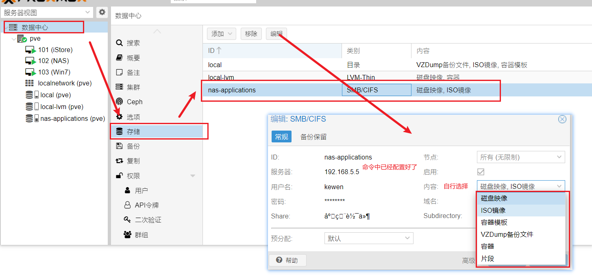This screenshot has width=592, height=275.
Task: Click the Ceph logo icon
Action: click(119, 102)
